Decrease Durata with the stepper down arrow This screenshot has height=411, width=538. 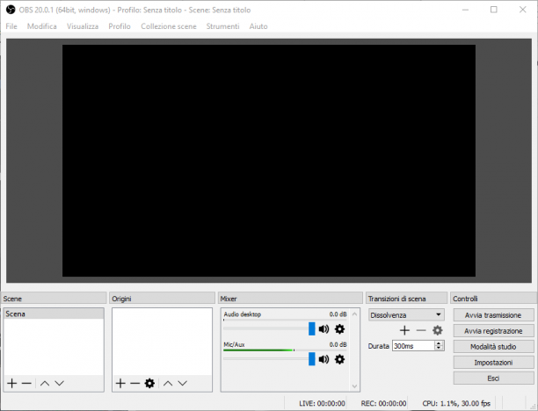pos(439,348)
